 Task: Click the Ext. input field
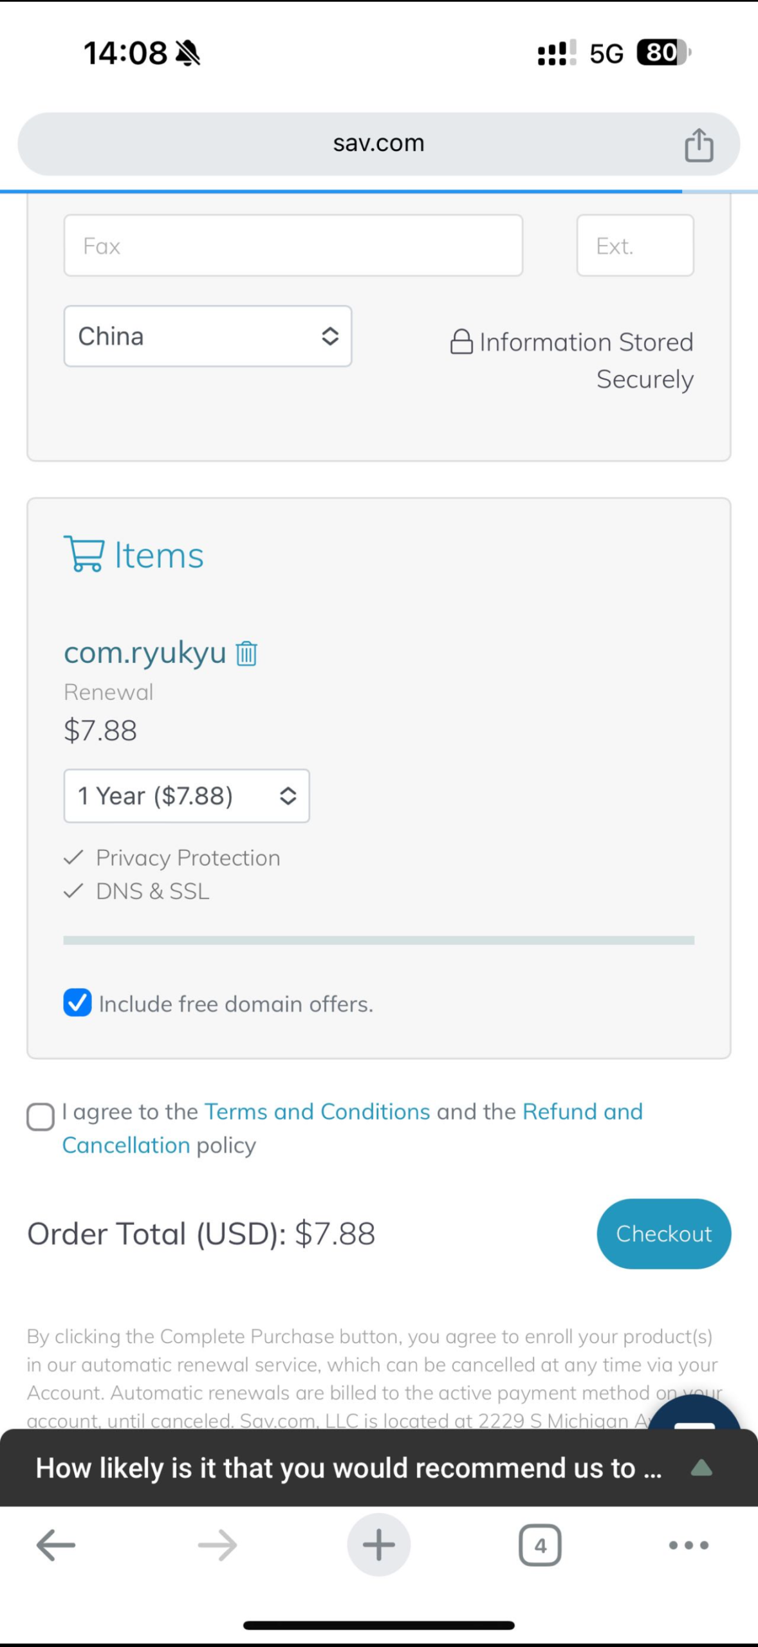(635, 246)
